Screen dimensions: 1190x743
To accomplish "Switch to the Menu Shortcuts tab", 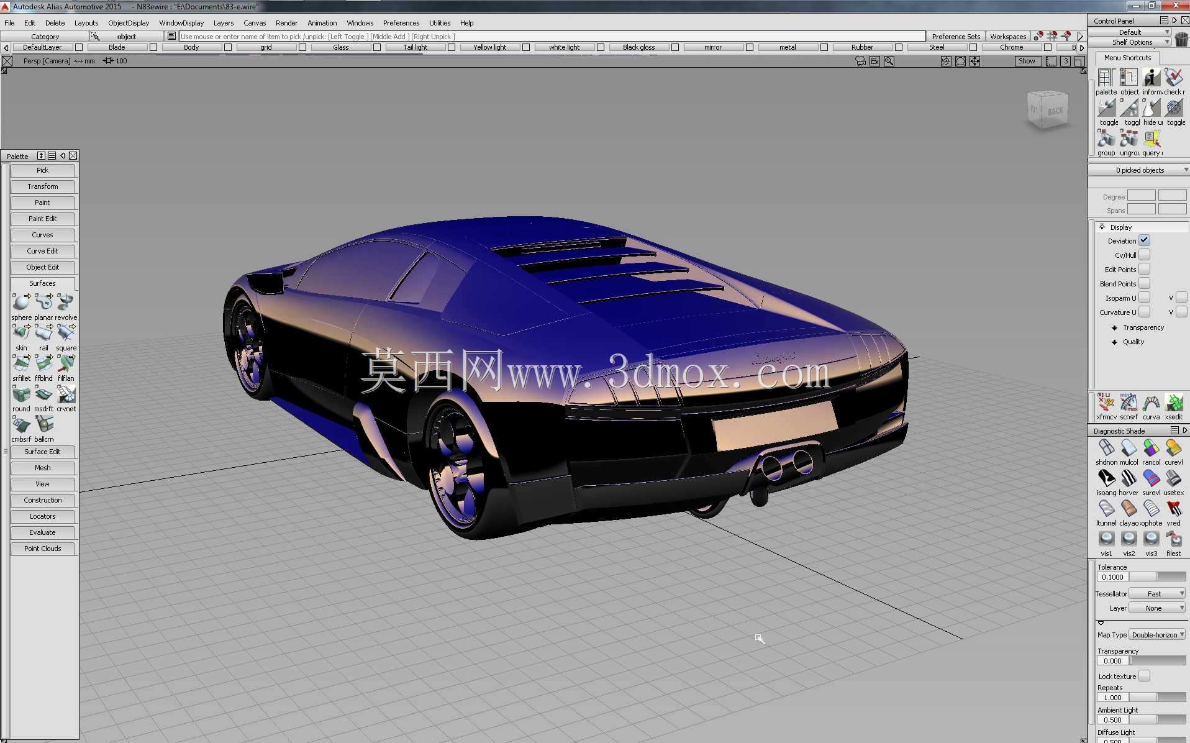I will [x=1127, y=58].
